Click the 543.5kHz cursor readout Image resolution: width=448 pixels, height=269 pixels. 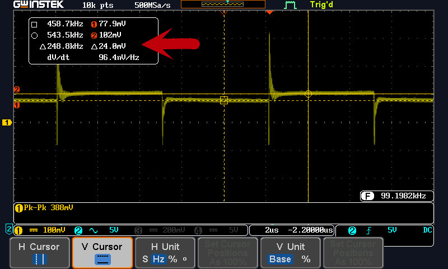tap(65, 35)
